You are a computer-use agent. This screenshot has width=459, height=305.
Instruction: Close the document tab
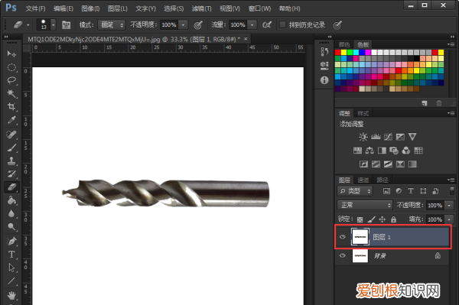point(246,38)
